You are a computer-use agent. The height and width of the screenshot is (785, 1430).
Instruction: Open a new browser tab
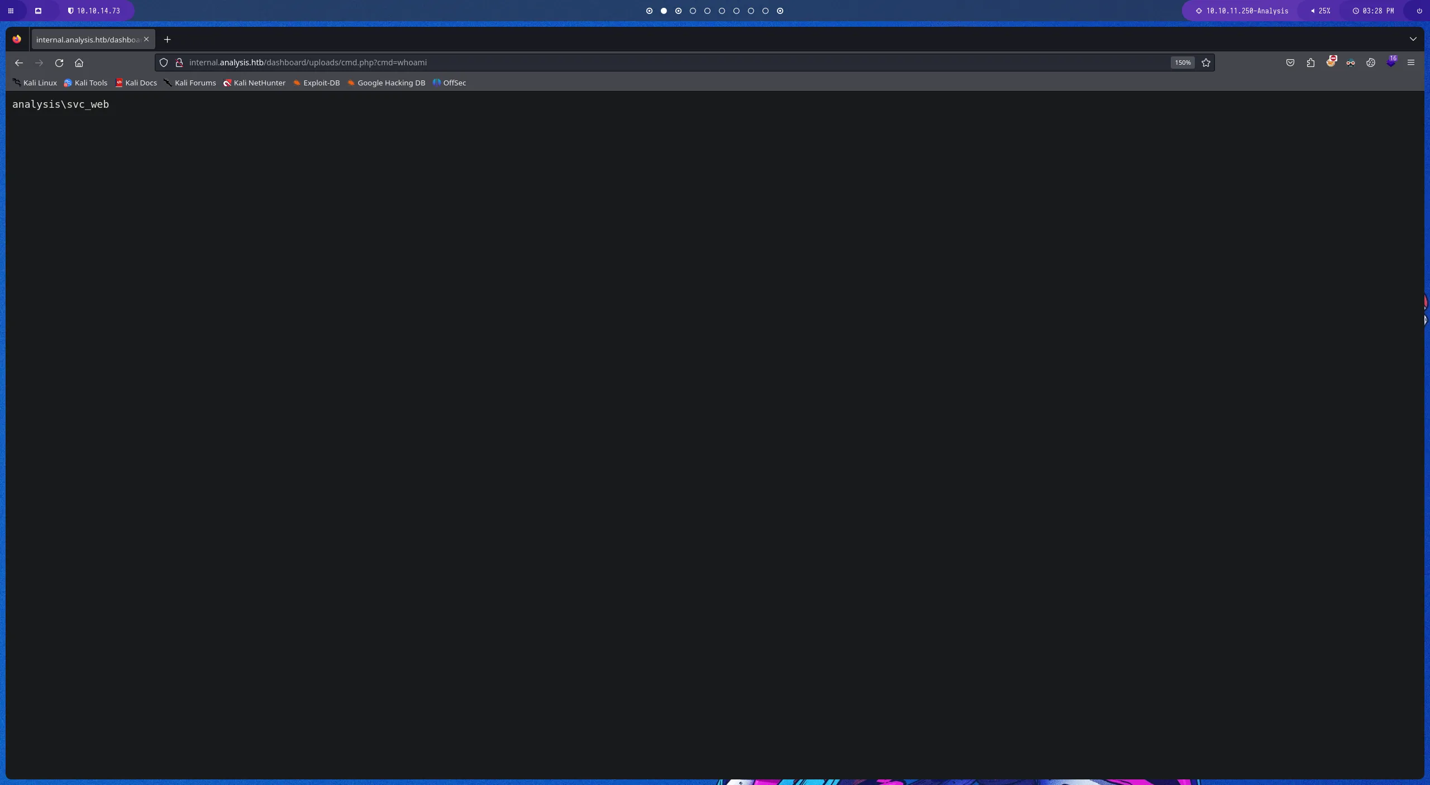166,39
